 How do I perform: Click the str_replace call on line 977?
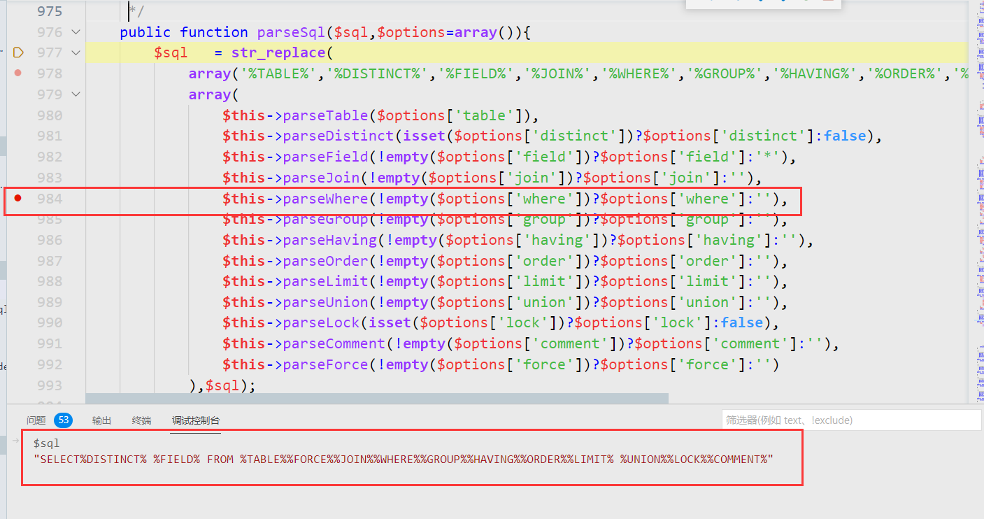point(278,52)
